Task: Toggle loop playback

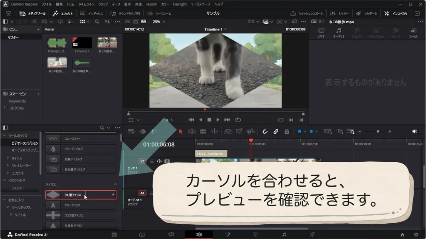Action: tap(238, 120)
